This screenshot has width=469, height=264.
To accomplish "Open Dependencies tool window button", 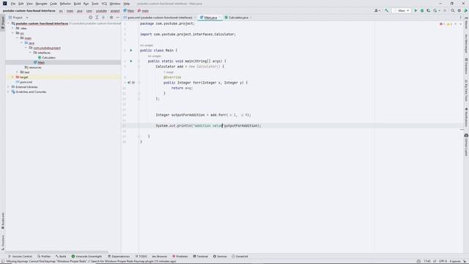I will [119, 257].
